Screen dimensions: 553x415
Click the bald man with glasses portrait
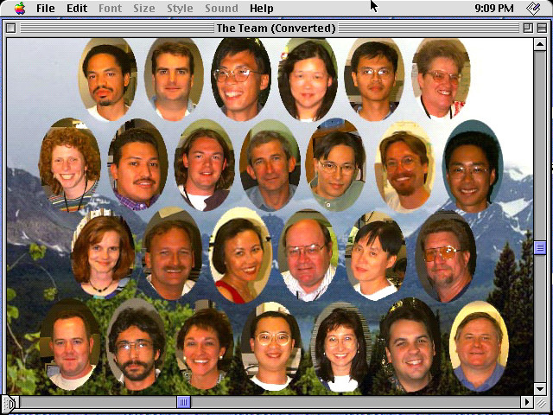click(x=307, y=254)
